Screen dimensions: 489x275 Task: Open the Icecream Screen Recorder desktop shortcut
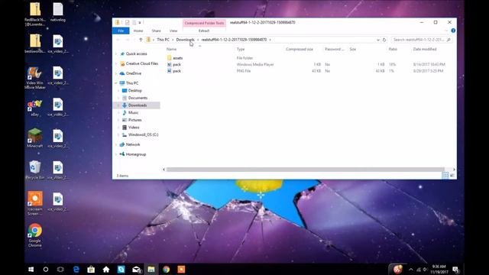pos(34,203)
